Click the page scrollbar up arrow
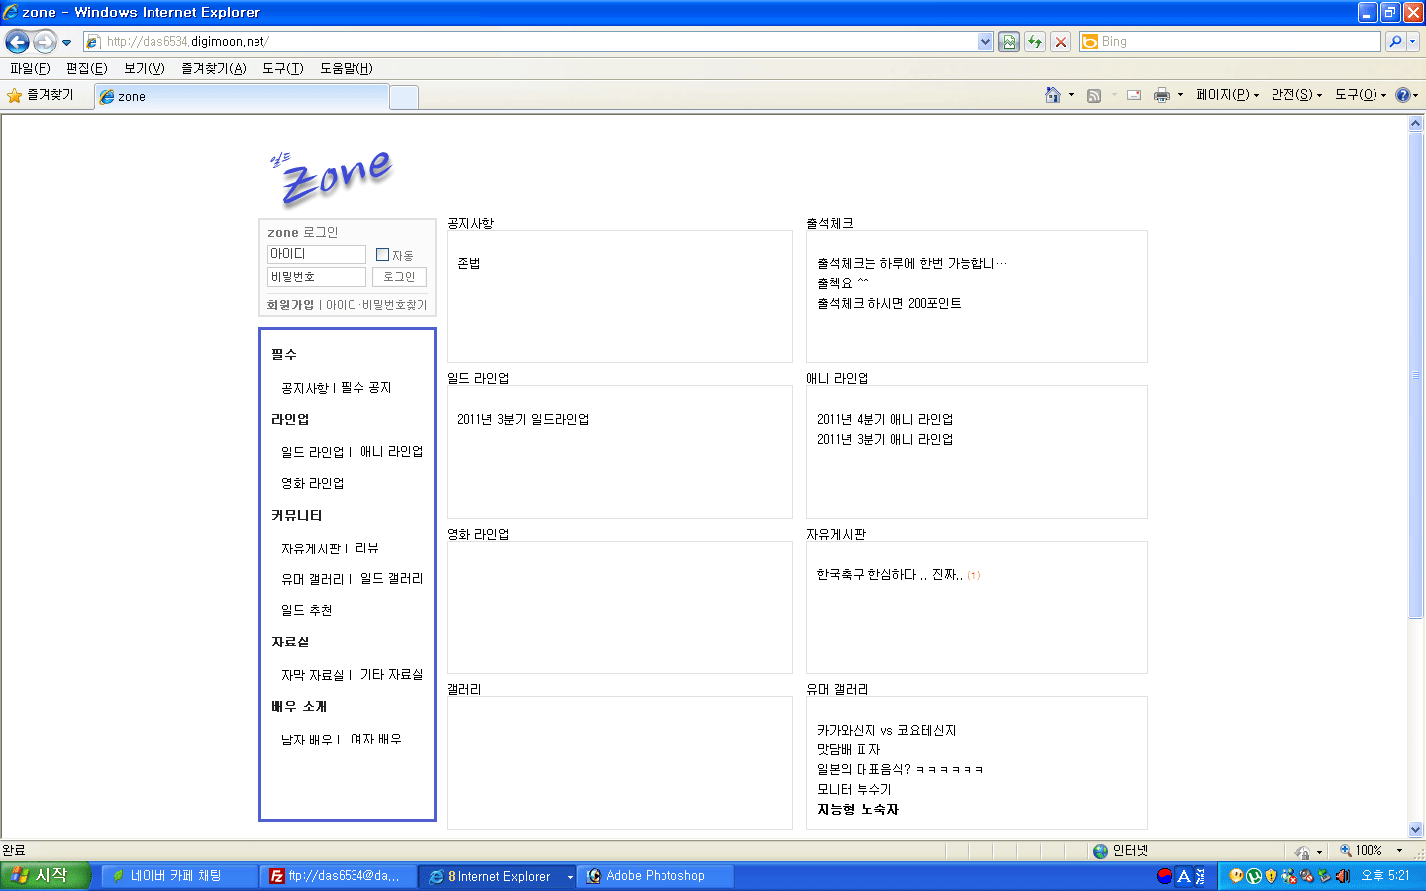 (1415, 124)
